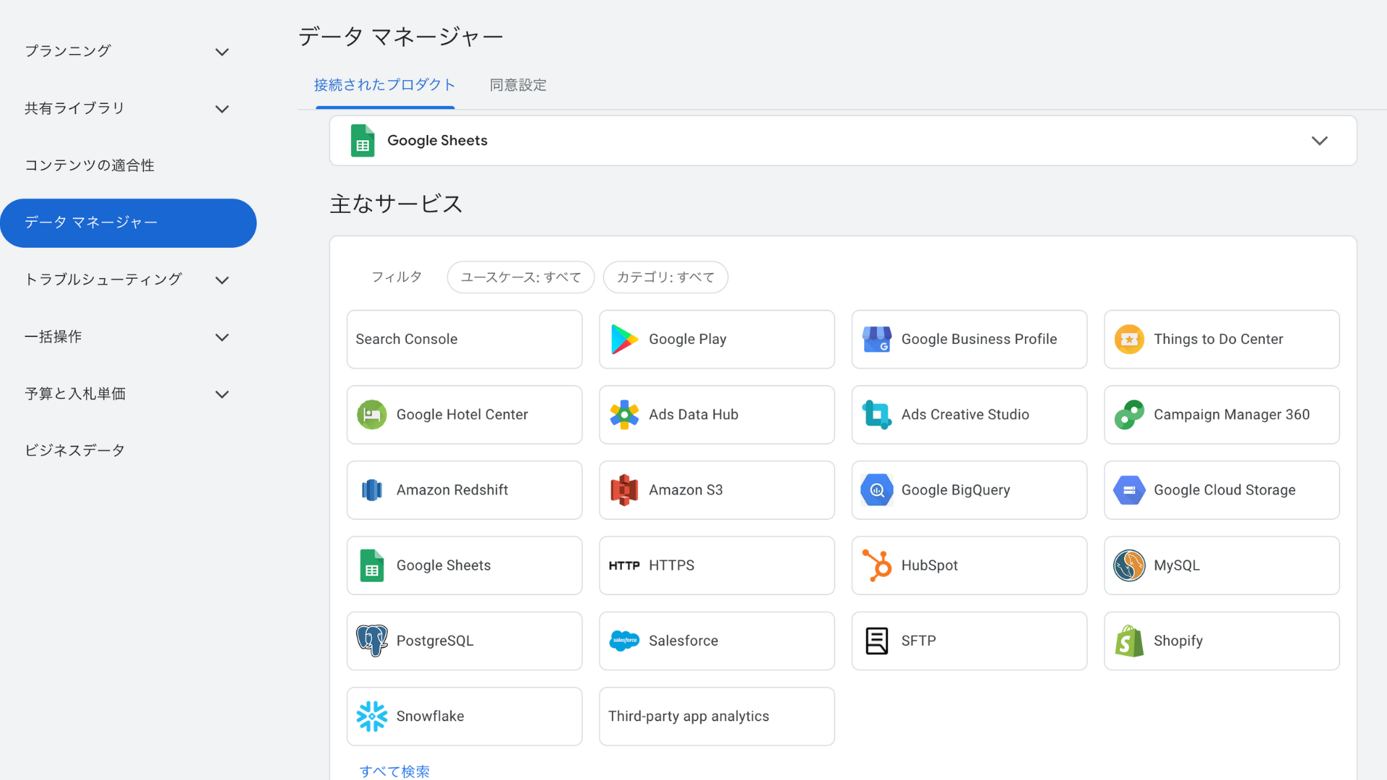This screenshot has width=1387, height=780.
Task: Click the Salesforce cloud icon
Action: (624, 641)
